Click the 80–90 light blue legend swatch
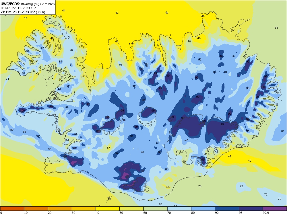 click(x=203, y=209)
